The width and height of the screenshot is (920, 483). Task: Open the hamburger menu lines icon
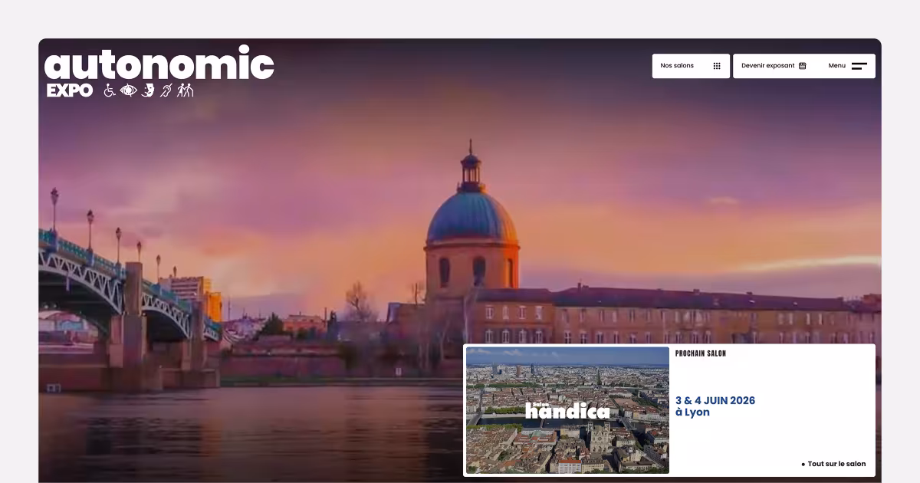click(859, 66)
